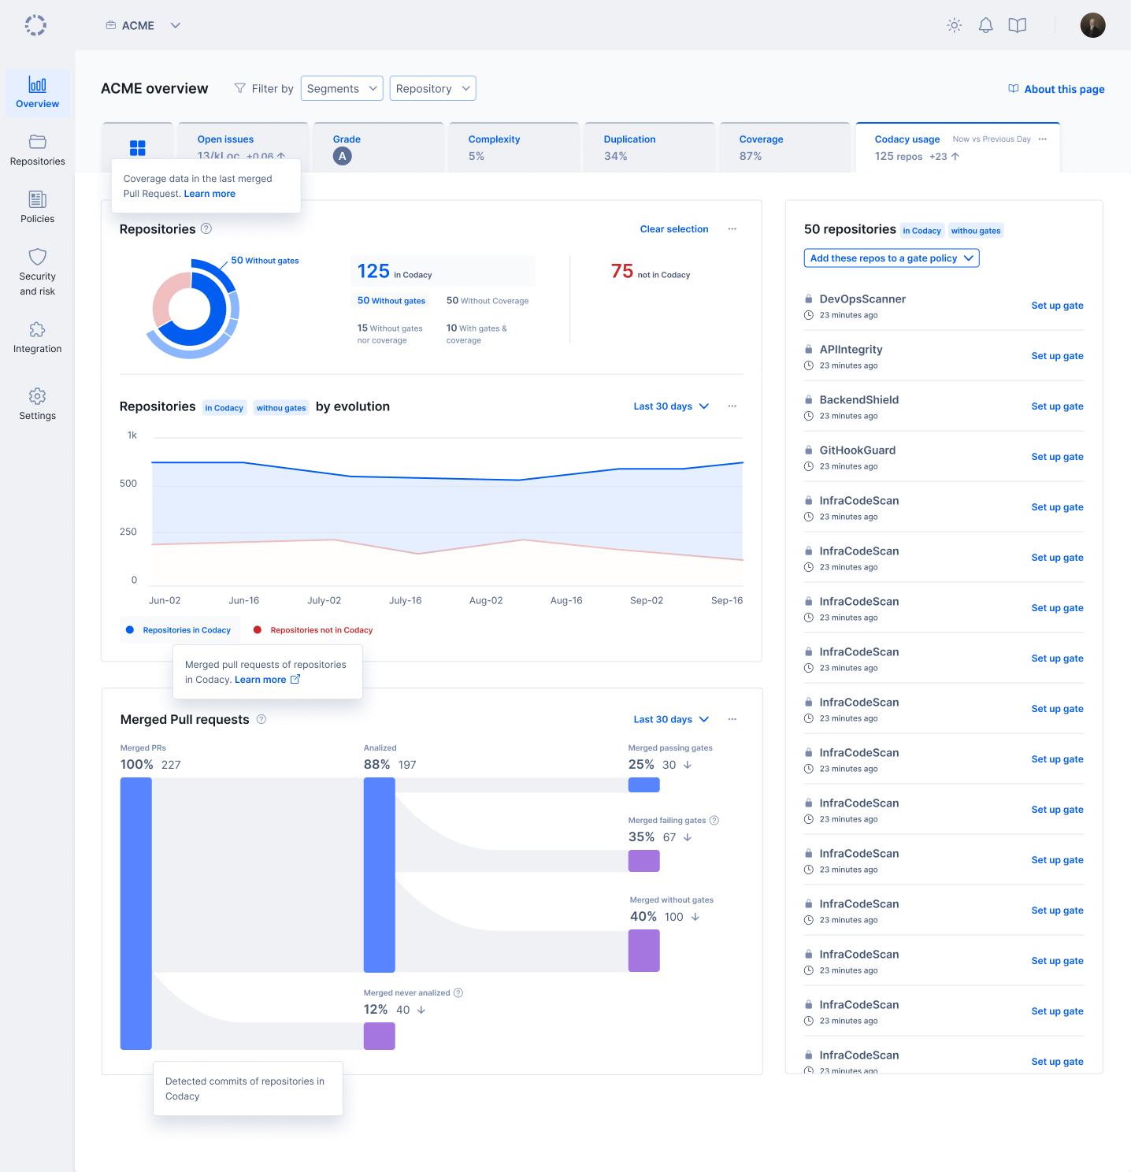
Task: Hide the 'Repositories in Codacy' chart series
Action: coord(179,629)
